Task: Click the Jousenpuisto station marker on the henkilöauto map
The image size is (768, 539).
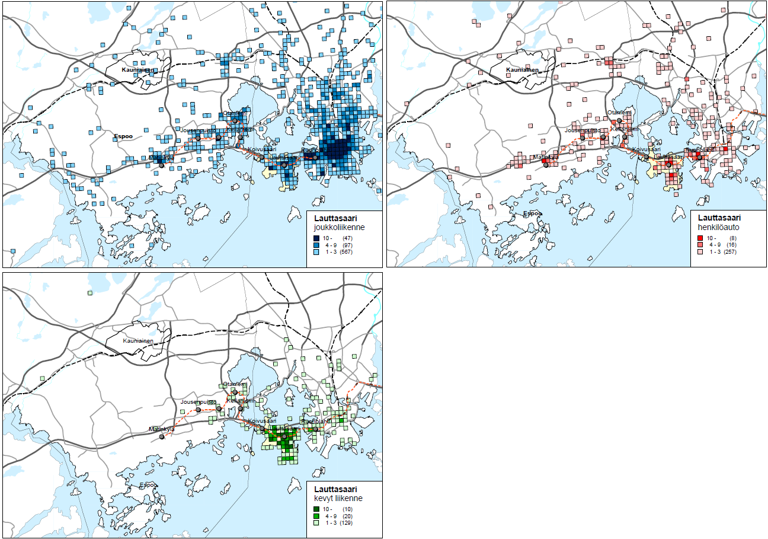Action: 583,138
